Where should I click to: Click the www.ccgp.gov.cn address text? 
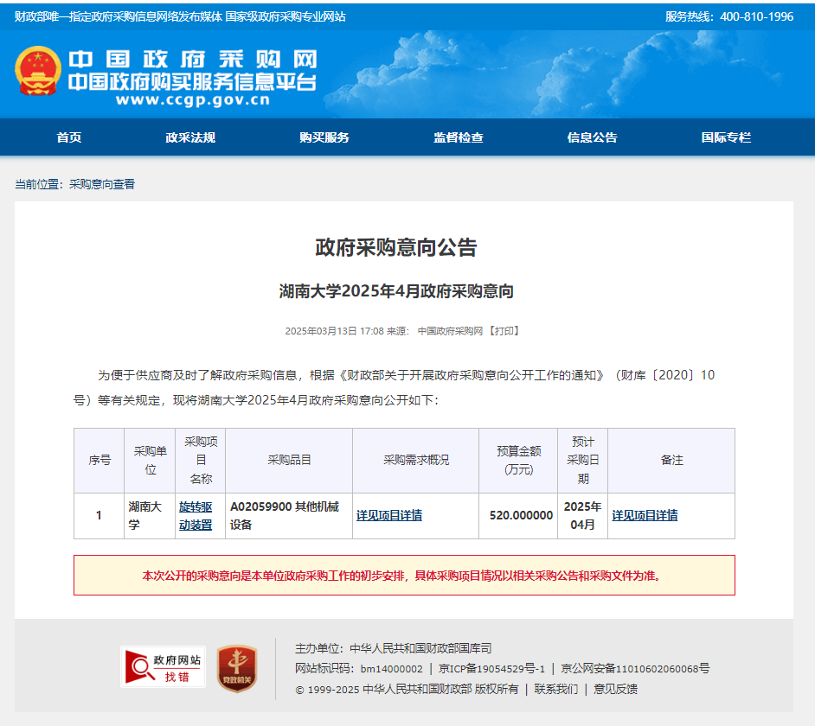(193, 99)
